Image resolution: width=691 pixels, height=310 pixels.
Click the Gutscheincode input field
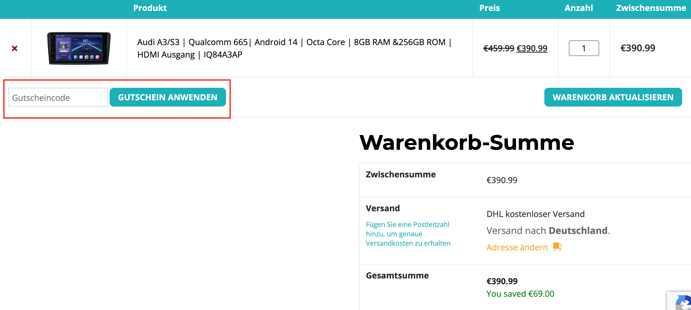pyautogui.click(x=58, y=97)
